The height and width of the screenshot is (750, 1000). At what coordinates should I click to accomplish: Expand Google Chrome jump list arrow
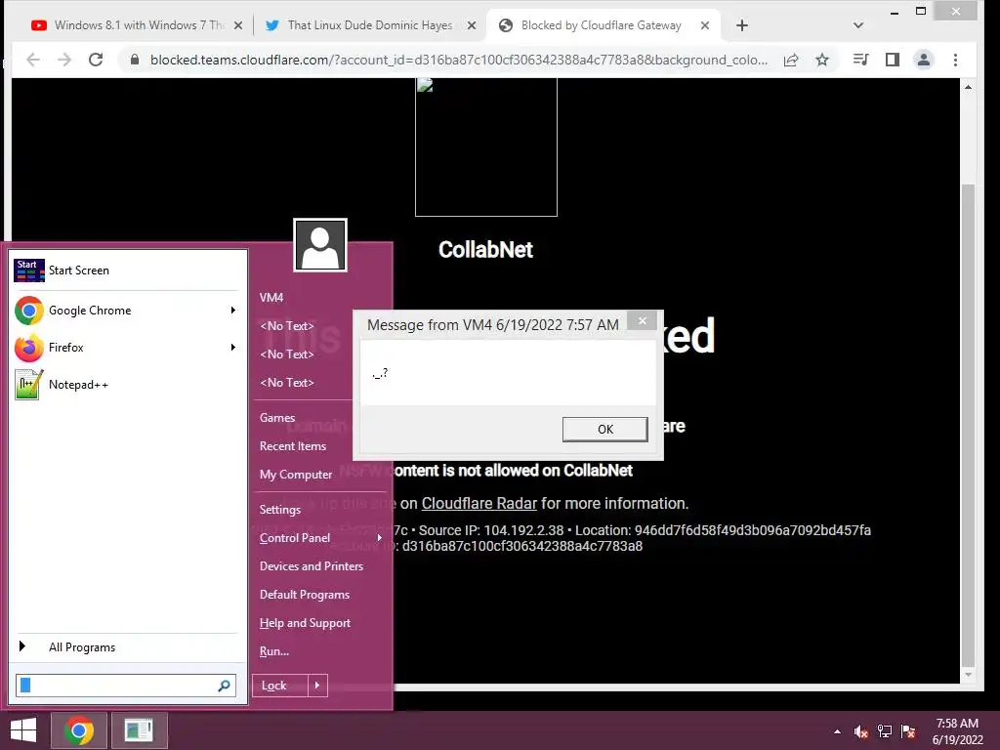233,311
